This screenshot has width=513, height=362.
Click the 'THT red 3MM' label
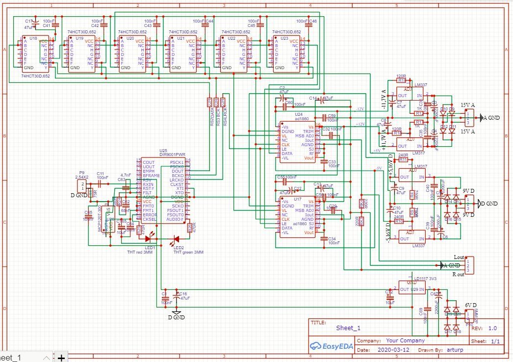coord(140,252)
